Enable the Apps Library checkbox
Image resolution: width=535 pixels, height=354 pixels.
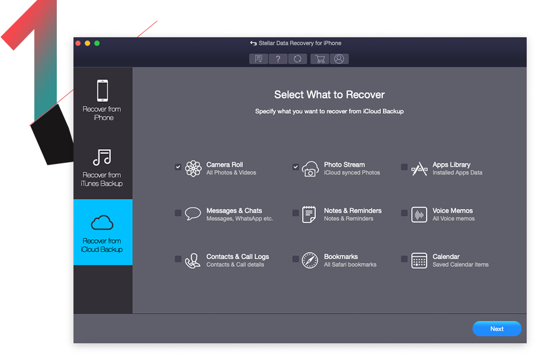point(404,167)
